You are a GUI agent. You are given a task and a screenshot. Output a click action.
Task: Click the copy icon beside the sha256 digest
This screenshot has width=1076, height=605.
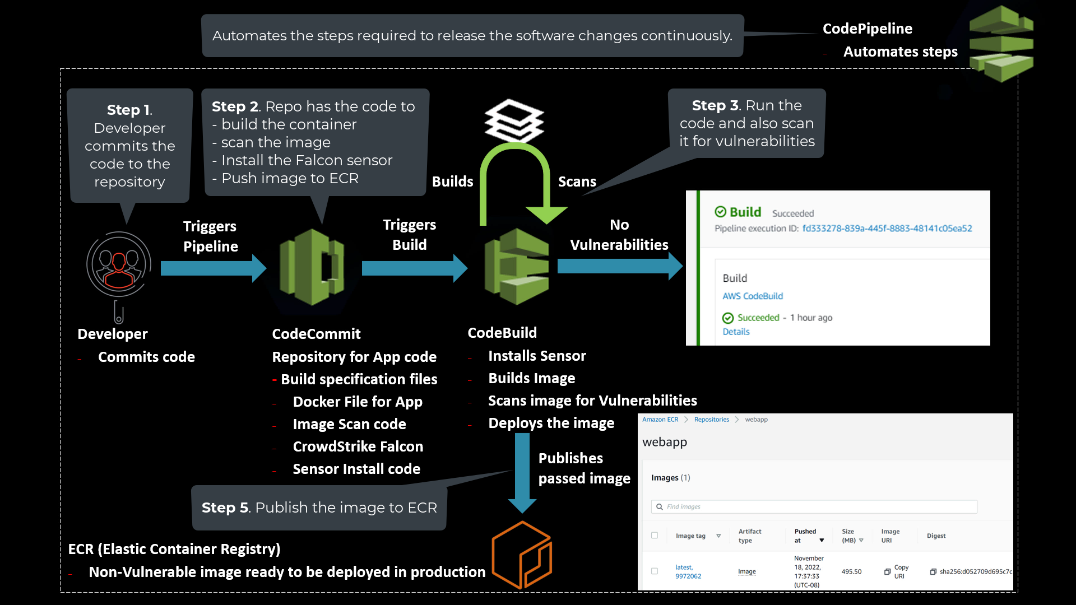pyautogui.click(x=933, y=571)
